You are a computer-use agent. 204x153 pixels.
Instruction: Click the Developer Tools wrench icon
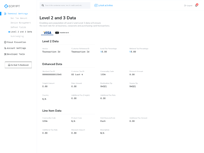(5, 54)
